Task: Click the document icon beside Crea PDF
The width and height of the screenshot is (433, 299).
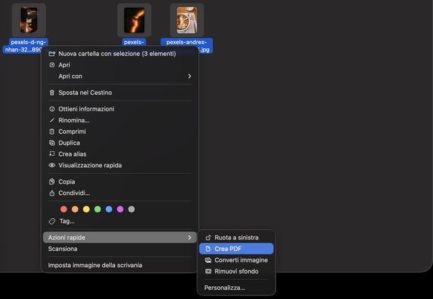Action: 208,249
